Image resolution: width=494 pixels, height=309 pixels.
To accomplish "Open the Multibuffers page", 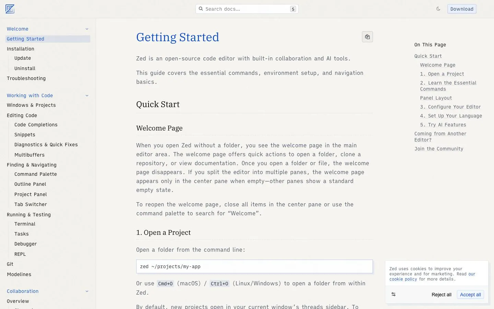I will tap(30, 155).
